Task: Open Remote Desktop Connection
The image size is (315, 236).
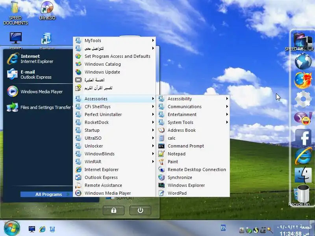Action: pyautogui.click(x=193, y=170)
